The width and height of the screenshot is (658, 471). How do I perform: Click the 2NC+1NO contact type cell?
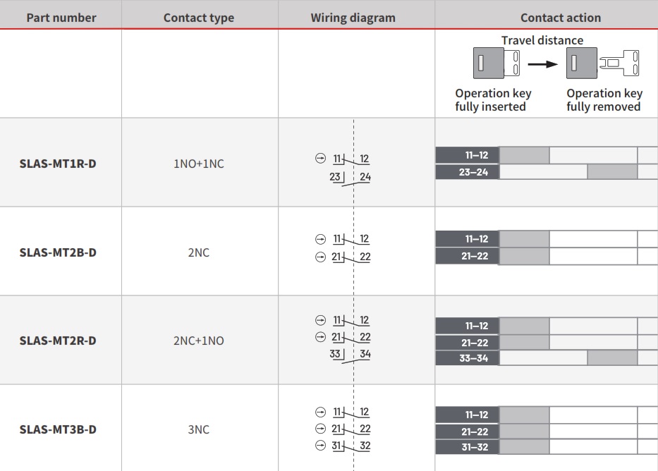(x=199, y=341)
